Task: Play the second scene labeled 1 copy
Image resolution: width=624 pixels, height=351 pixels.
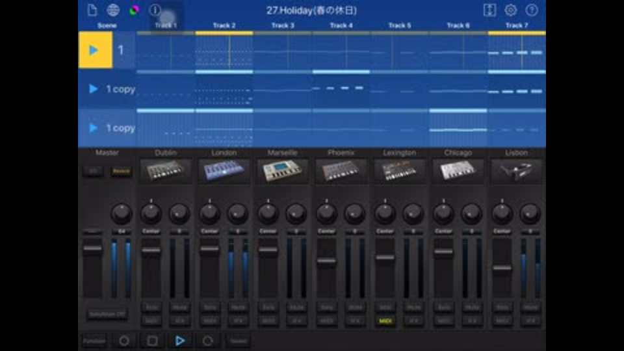Action: tap(93, 89)
